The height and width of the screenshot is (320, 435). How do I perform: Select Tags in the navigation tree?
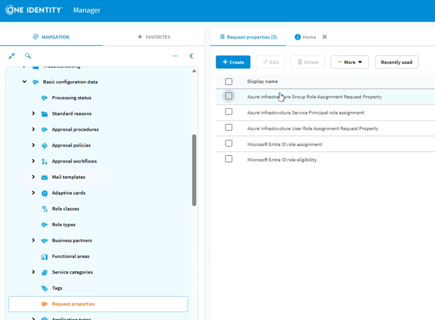(57, 288)
